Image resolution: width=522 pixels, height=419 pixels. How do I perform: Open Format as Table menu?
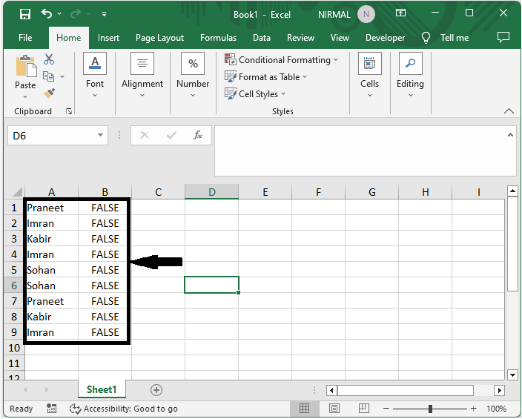(265, 77)
